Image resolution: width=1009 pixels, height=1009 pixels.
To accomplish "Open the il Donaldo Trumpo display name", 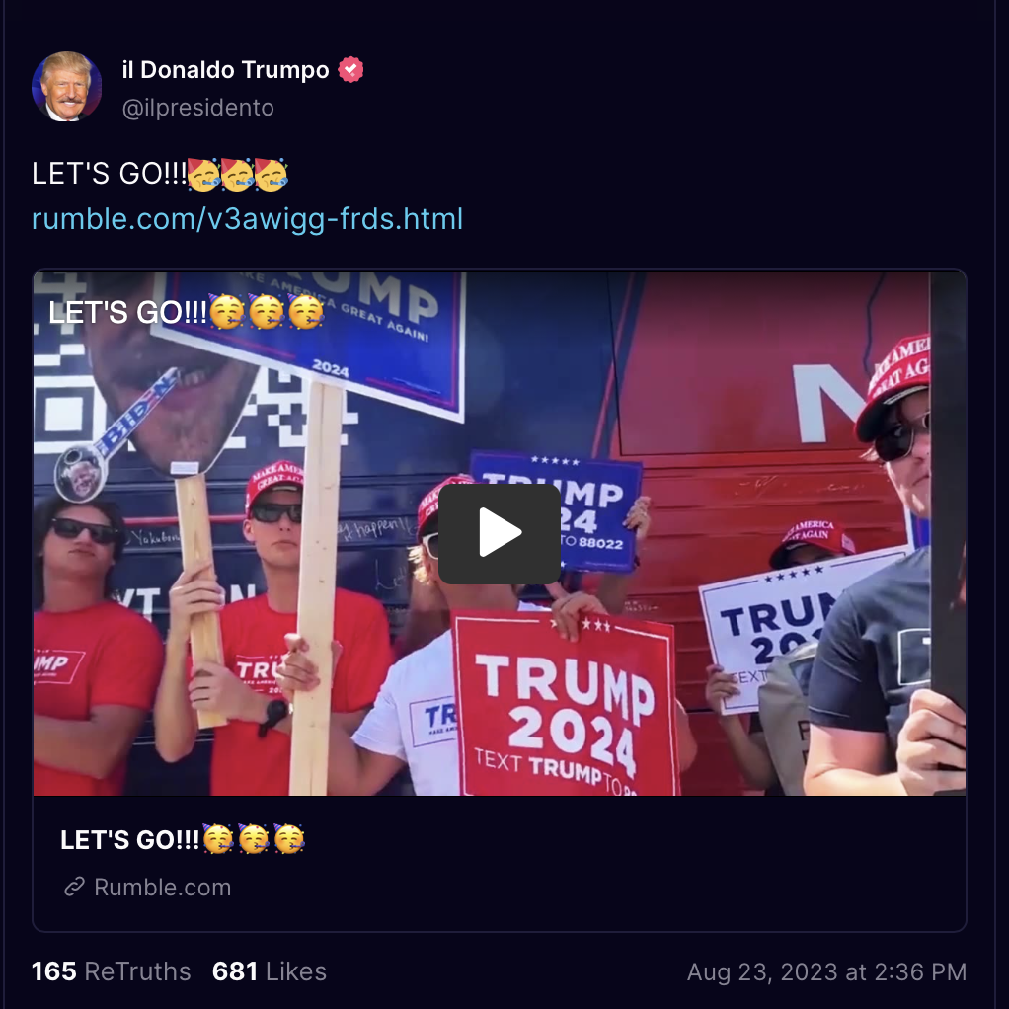I will coord(225,69).
